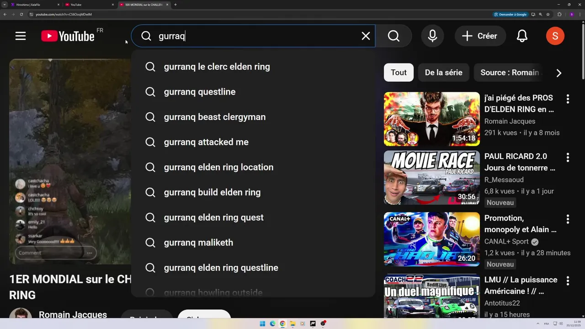This screenshot has height=329, width=585.
Task: Open the tab search dropdown arrow
Action: click(4, 5)
